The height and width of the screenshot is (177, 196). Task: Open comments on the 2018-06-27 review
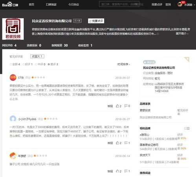tap(127, 143)
